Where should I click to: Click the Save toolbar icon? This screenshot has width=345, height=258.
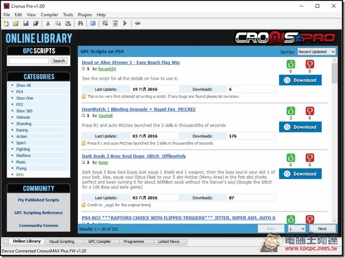click(x=26, y=23)
